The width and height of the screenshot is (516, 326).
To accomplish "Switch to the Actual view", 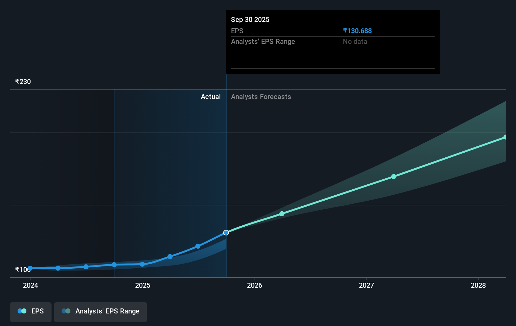I will pyautogui.click(x=211, y=97).
